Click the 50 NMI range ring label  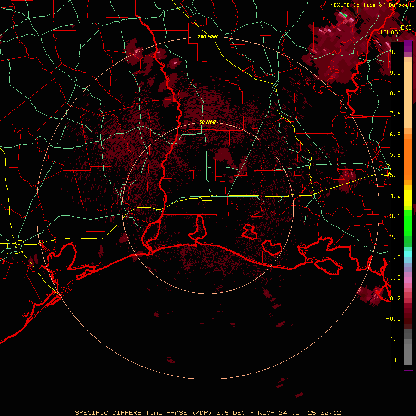pyautogui.click(x=208, y=122)
